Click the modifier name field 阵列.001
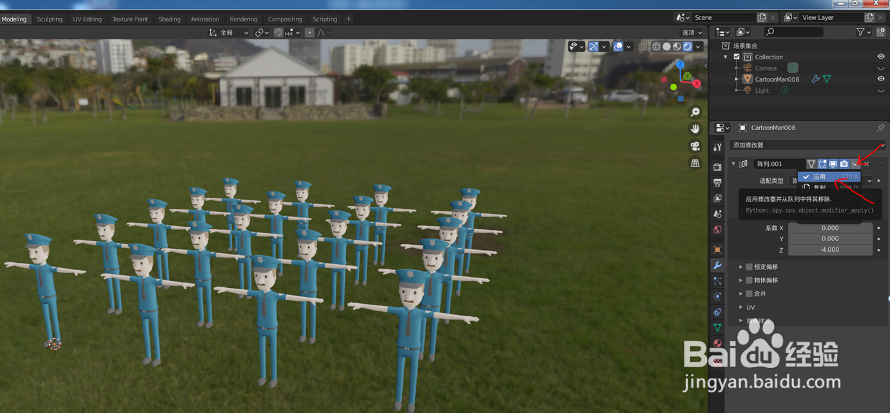Viewport: 890px width, 413px height. tap(779, 164)
